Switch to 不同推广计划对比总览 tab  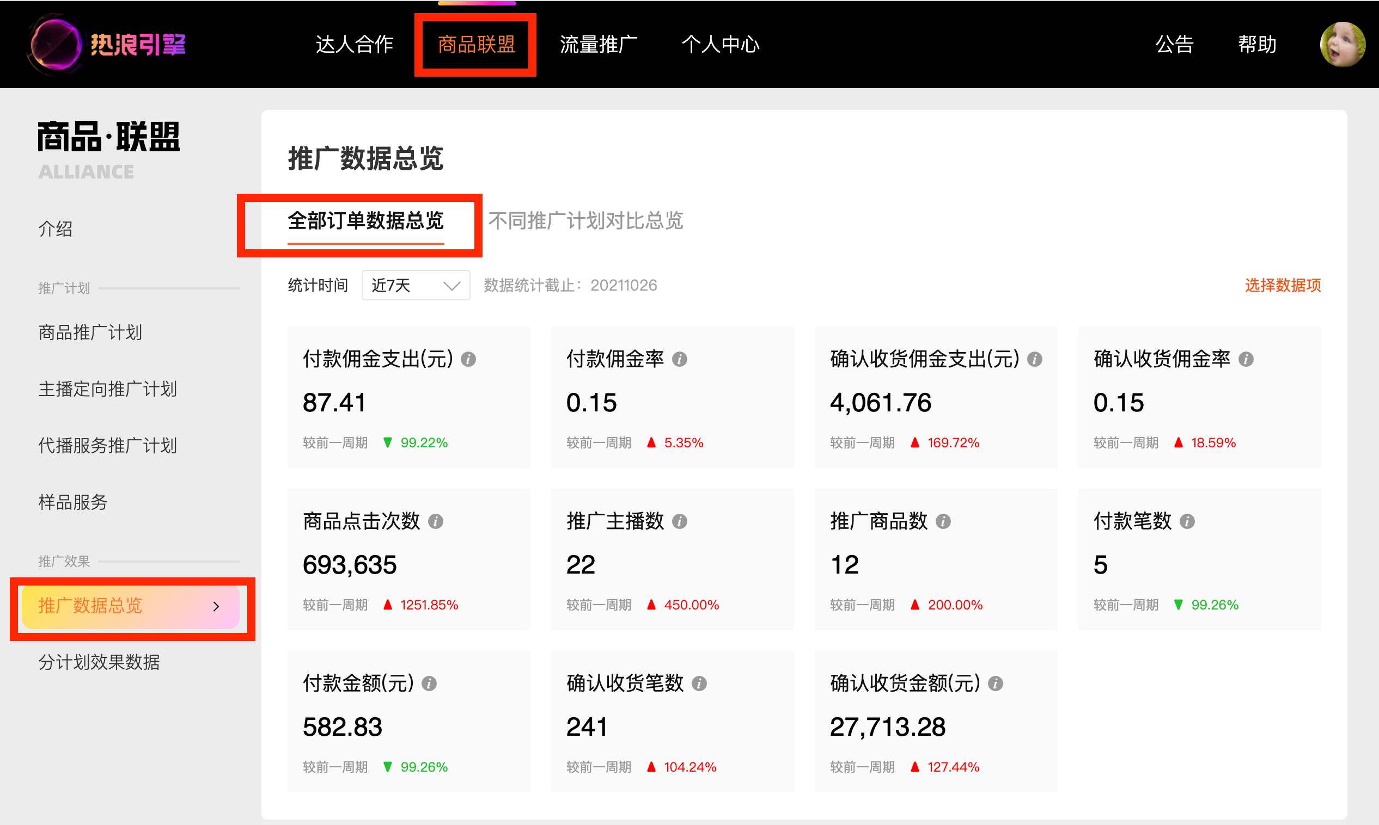(x=585, y=221)
